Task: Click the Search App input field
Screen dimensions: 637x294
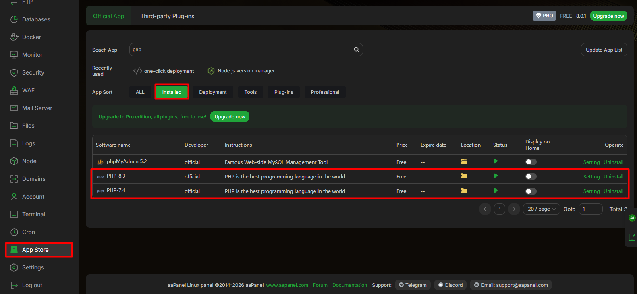Action: point(242,50)
